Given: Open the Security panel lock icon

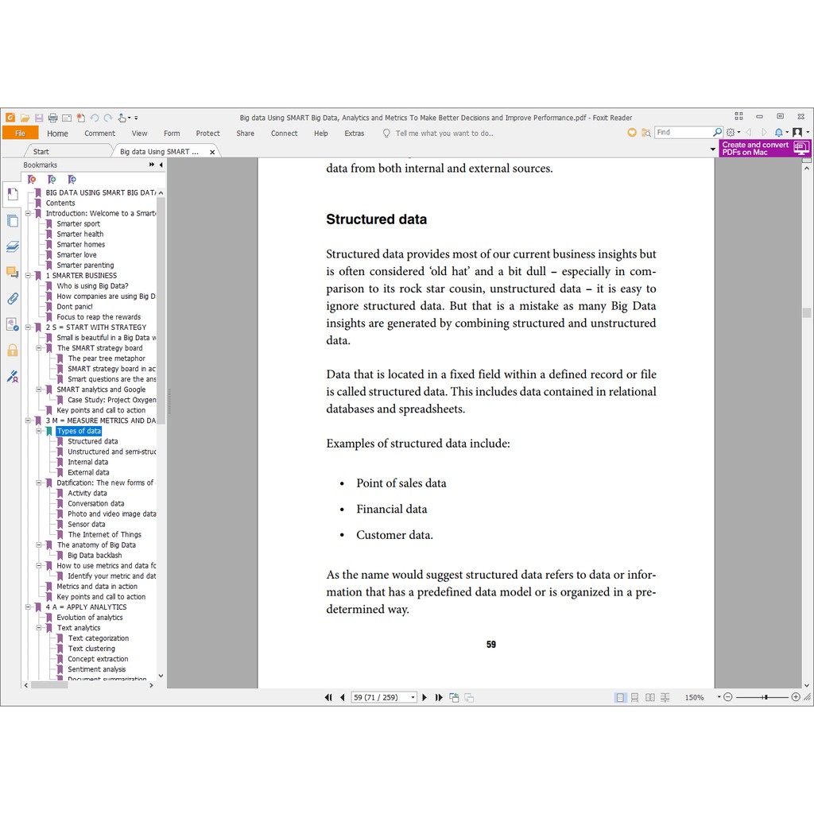Looking at the screenshot, I should tap(13, 351).
